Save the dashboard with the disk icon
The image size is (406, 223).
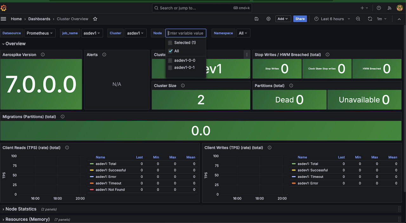pyautogui.click(x=257, y=19)
